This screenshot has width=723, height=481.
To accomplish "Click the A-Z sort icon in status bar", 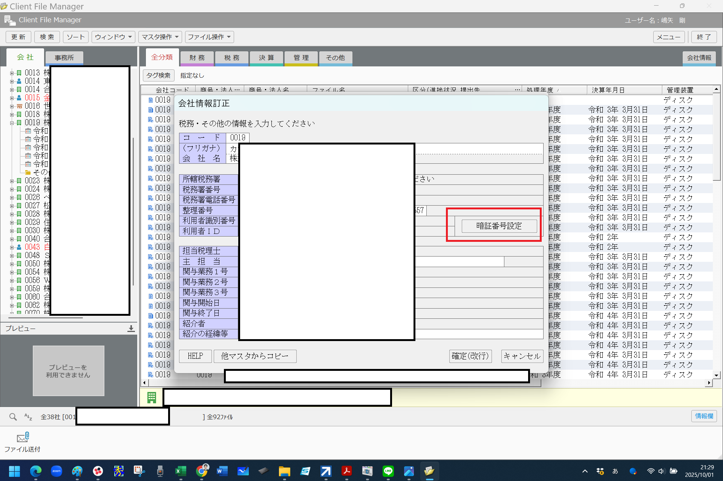I will [28, 417].
